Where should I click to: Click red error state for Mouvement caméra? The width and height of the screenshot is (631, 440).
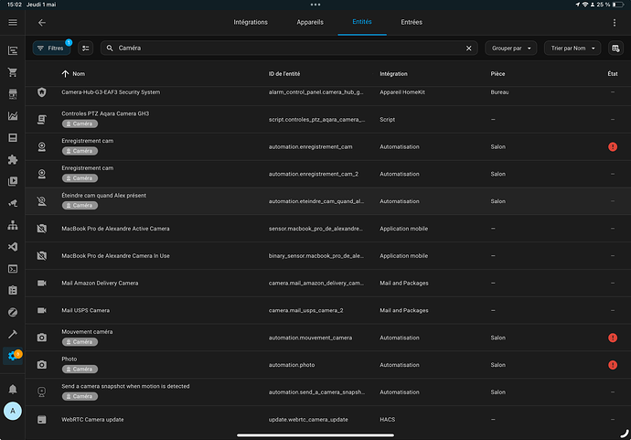(613, 338)
